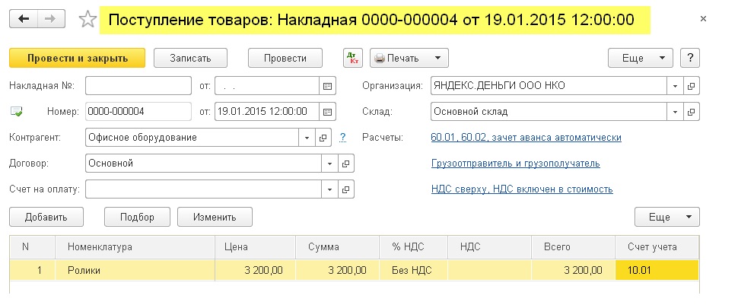Expand the Счет на оплату dropdown

(x=329, y=189)
